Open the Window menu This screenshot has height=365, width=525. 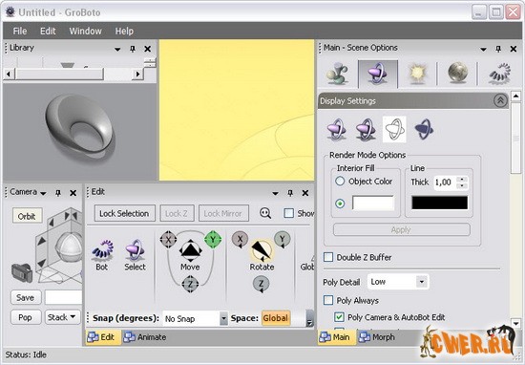coord(85,32)
